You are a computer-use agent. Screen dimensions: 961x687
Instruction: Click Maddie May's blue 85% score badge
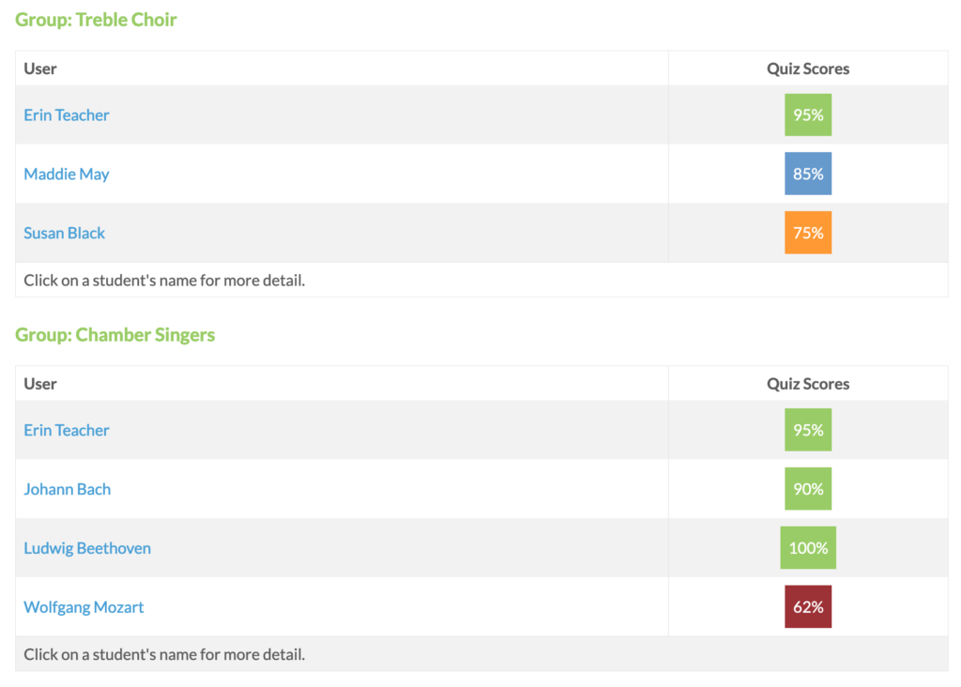[808, 174]
